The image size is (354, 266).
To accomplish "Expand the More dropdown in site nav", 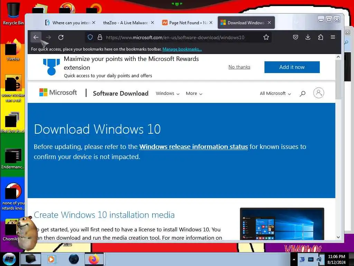I will [194, 94].
